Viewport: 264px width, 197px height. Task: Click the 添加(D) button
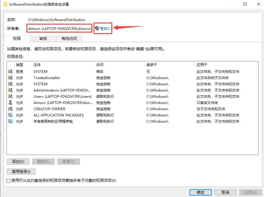[x=18, y=162]
